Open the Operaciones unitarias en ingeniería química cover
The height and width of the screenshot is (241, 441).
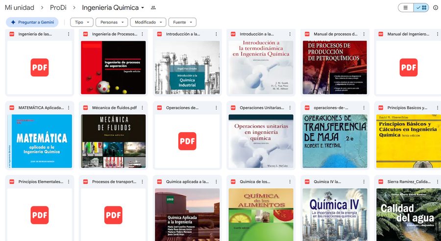click(x=261, y=141)
